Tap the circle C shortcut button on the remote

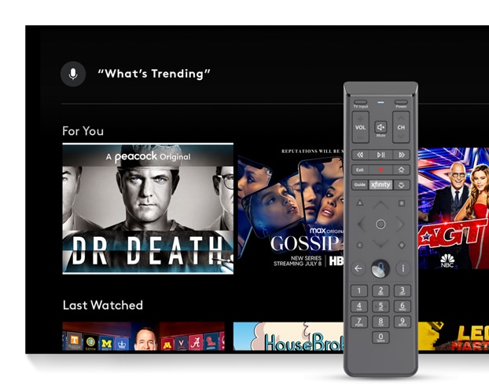(x=360, y=245)
